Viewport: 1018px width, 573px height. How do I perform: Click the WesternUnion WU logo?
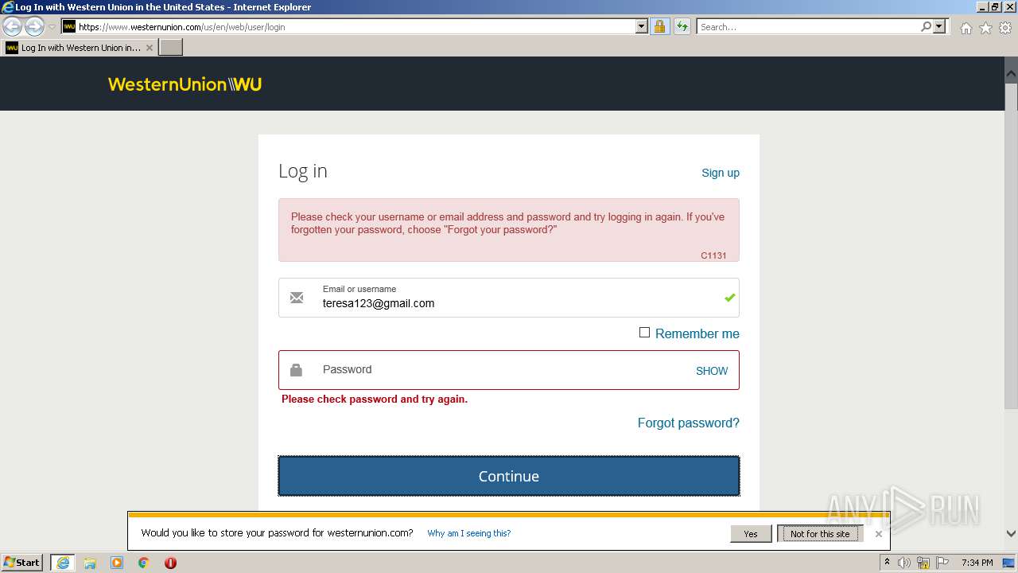tap(185, 84)
